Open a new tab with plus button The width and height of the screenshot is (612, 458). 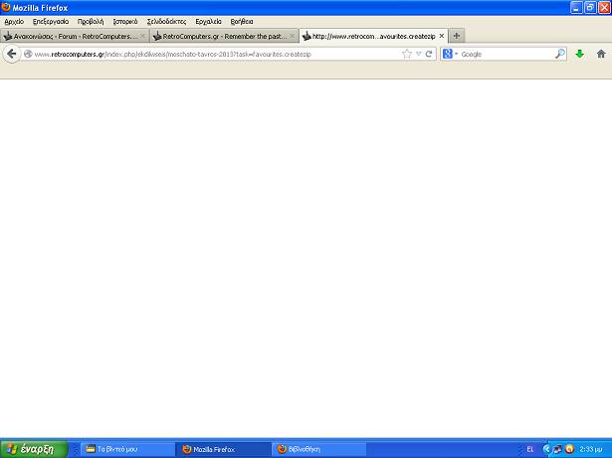pos(457,36)
